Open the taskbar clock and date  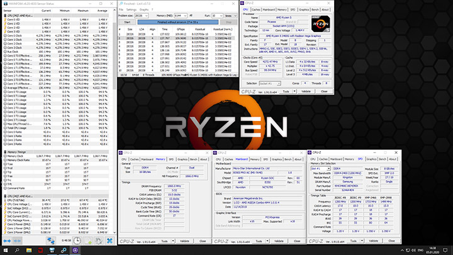click(x=432, y=251)
